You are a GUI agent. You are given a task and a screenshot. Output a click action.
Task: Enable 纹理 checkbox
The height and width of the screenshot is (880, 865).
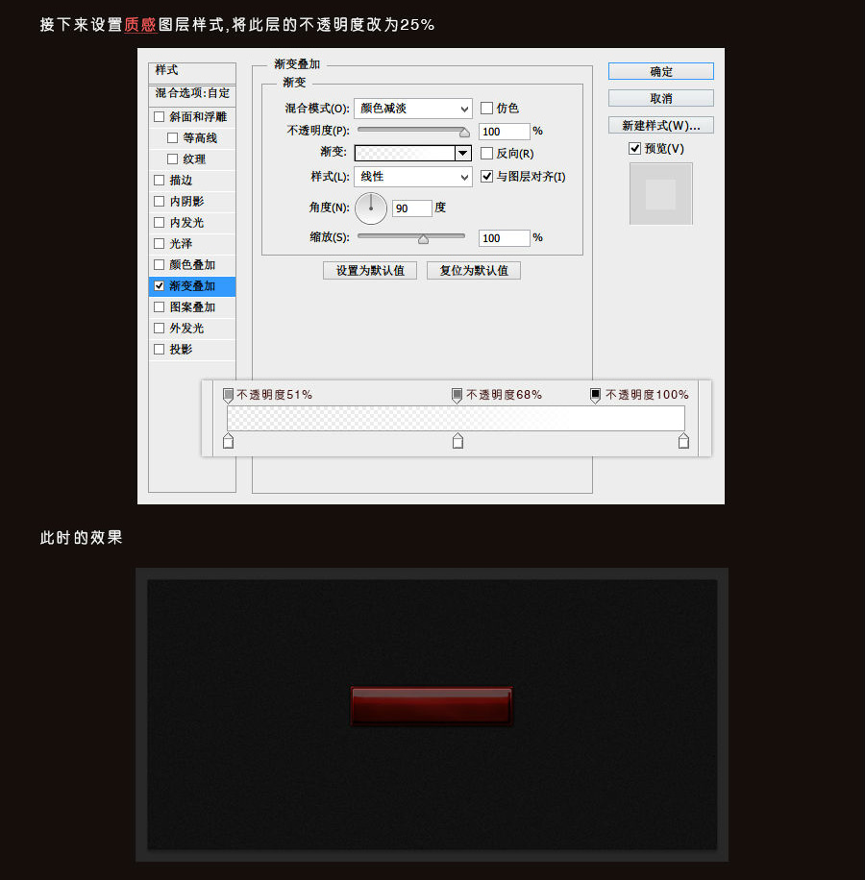tap(172, 159)
